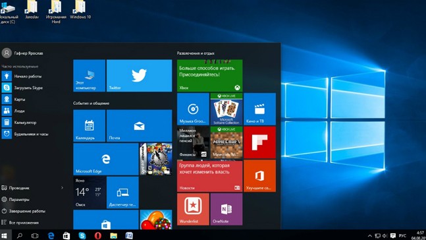Open the Game Boy Advance game tile
426x240 pixels.
coord(156,159)
